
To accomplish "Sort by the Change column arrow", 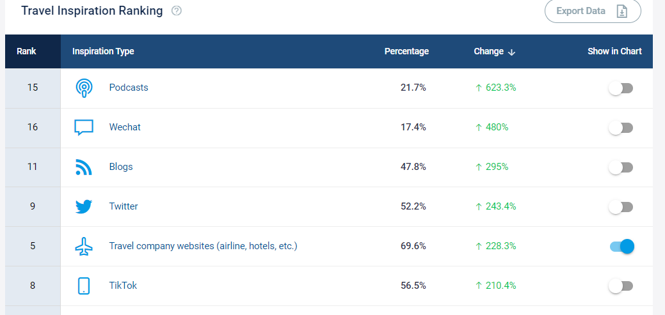I will click(x=511, y=52).
